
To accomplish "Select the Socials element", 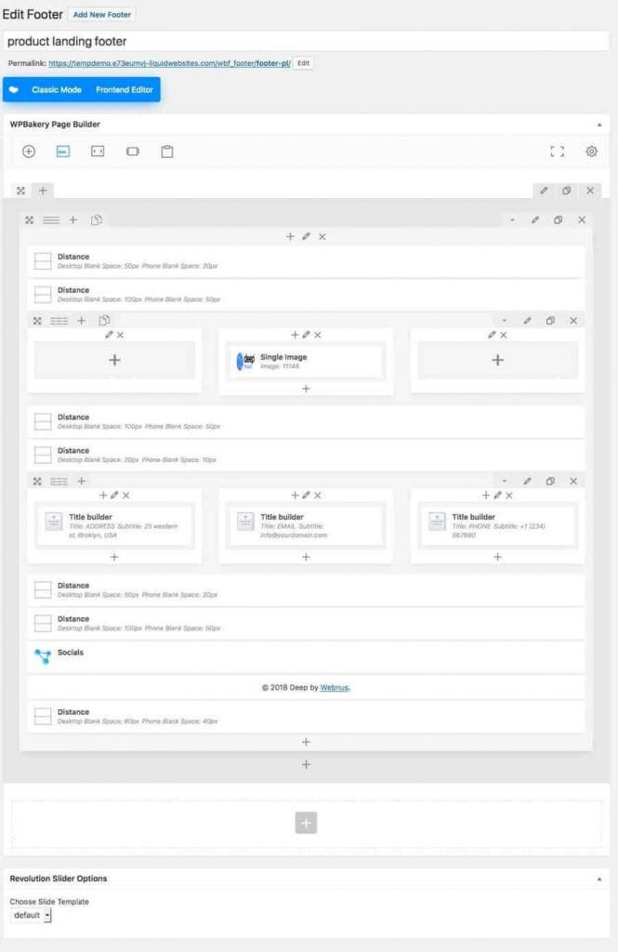I will [306, 657].
